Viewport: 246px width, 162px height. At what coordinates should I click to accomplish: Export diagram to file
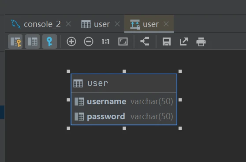184,41
